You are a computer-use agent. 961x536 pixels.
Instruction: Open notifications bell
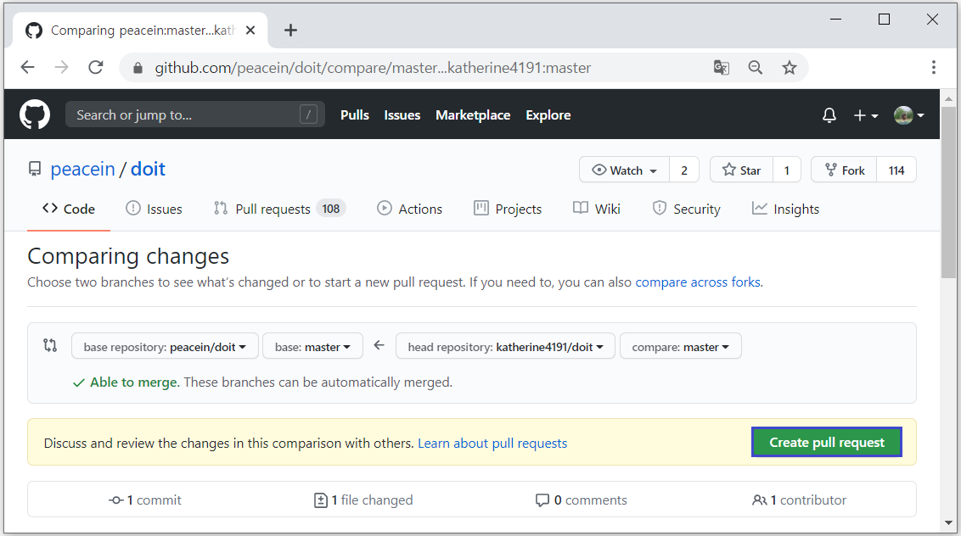click(829, 115)
